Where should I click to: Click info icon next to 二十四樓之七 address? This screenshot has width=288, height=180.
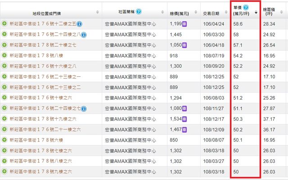(84, 109)
